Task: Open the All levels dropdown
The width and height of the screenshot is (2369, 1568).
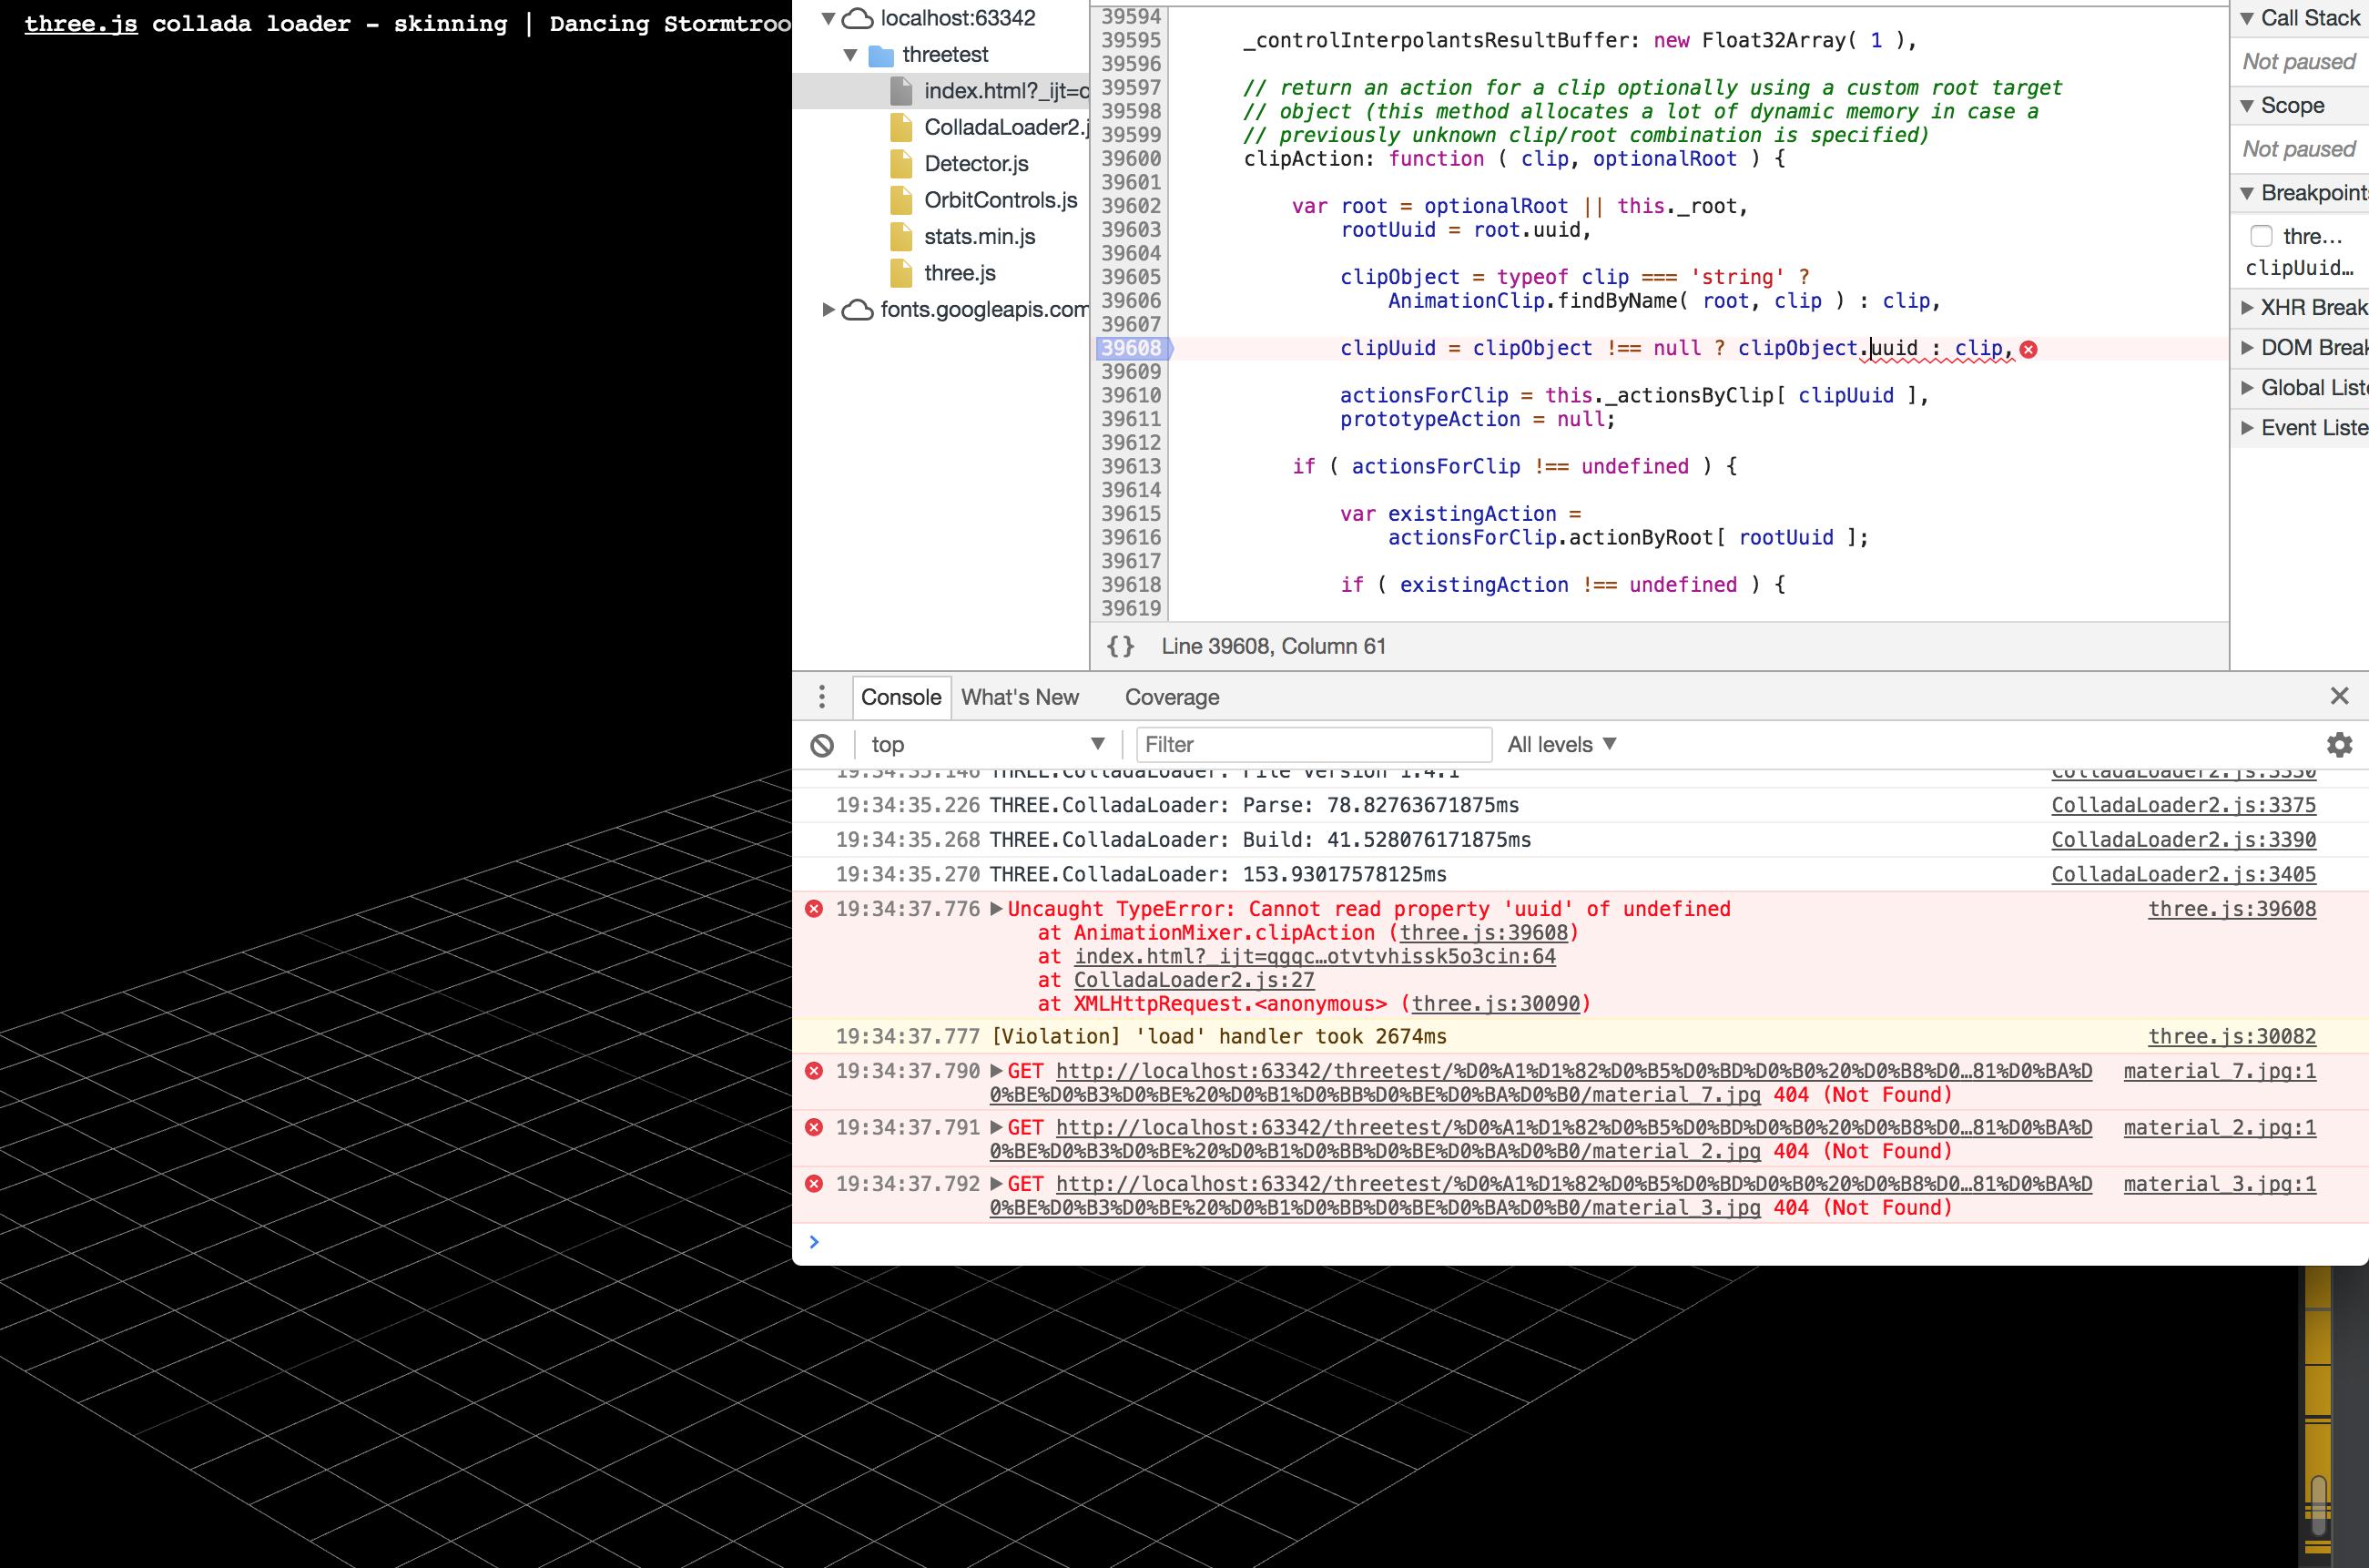Action: (1561, 744)
